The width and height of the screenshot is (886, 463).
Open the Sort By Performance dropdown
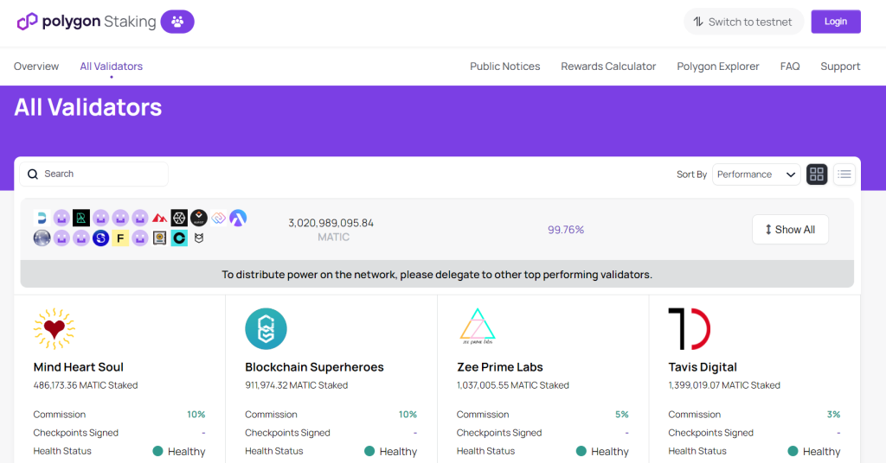click(756, 174)
